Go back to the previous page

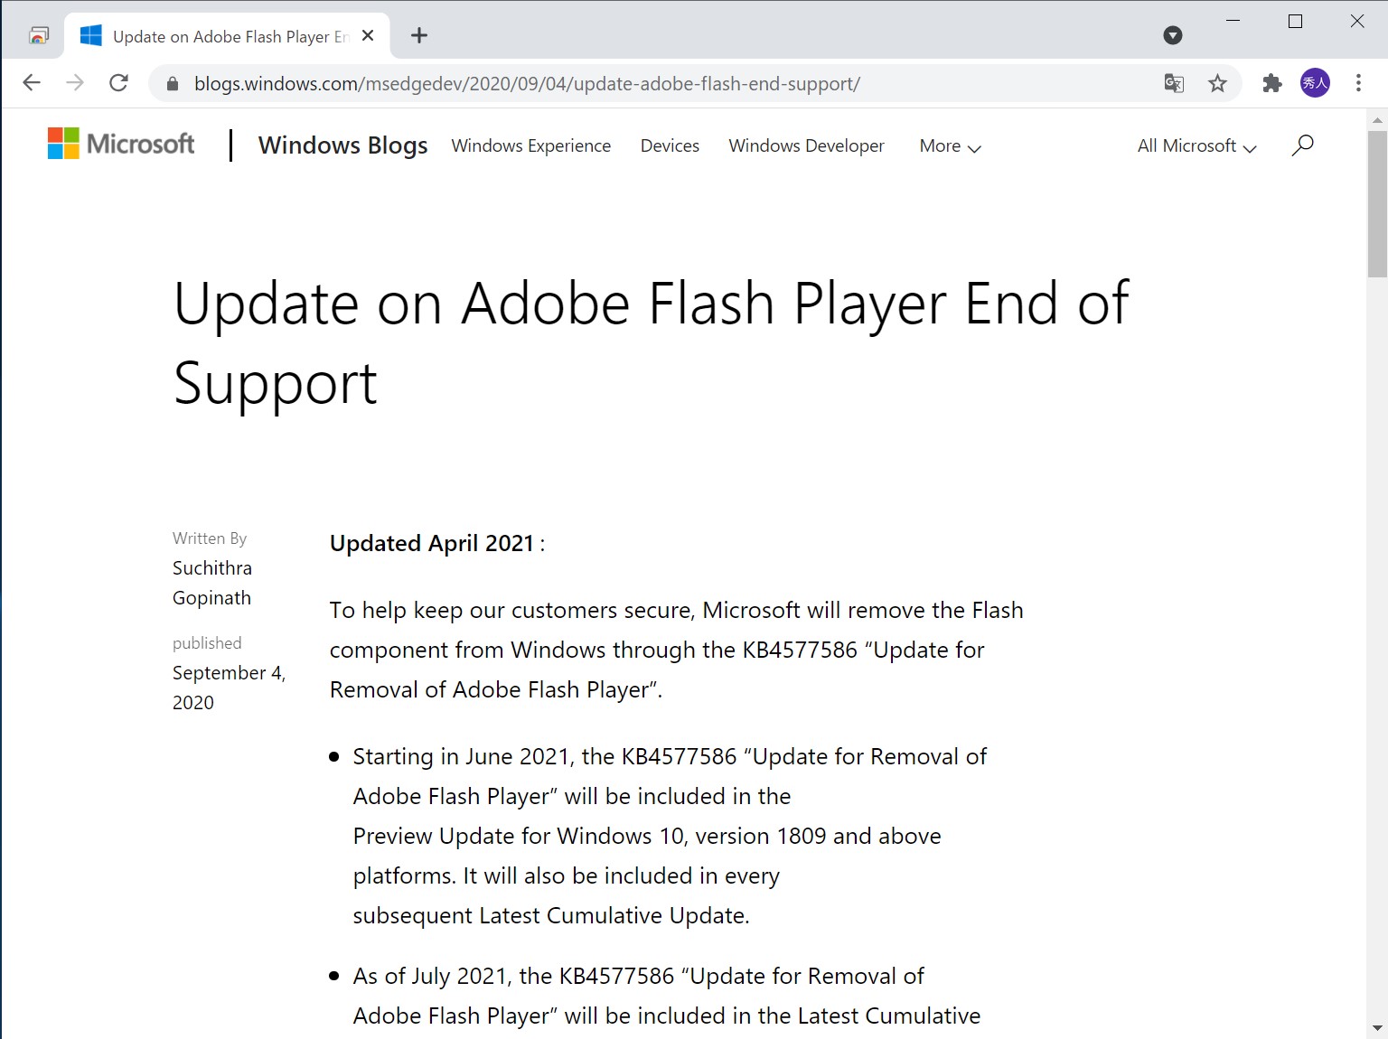point(32,83)
